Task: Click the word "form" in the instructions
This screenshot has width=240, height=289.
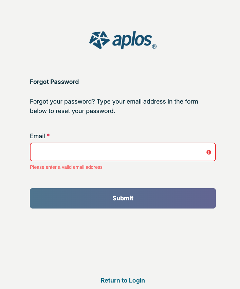Action: coord(191,102)
